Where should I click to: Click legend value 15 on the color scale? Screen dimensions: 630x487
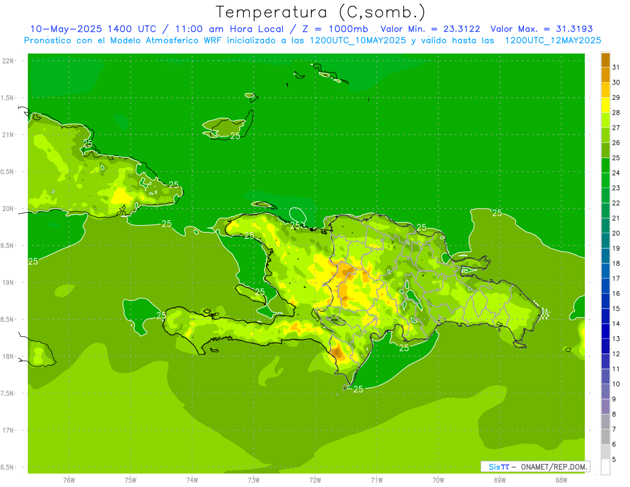(x=616, y=308)
